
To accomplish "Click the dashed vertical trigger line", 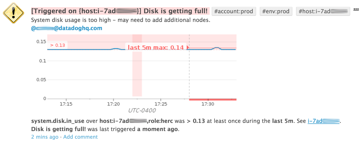I will pos(189,66).
